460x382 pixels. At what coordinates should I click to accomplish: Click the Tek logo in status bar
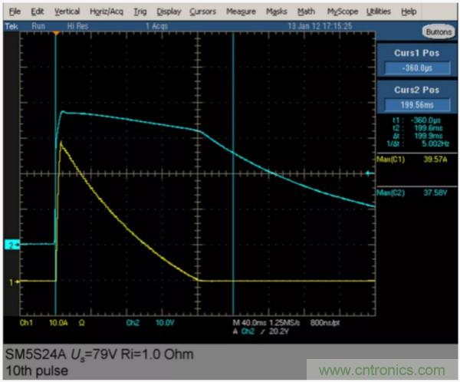coord(11,25)
